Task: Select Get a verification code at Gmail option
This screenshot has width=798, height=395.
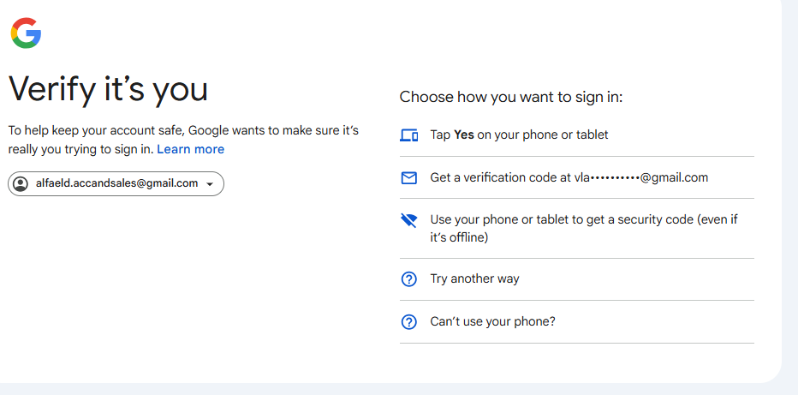Action: click(x=569, y=177)
